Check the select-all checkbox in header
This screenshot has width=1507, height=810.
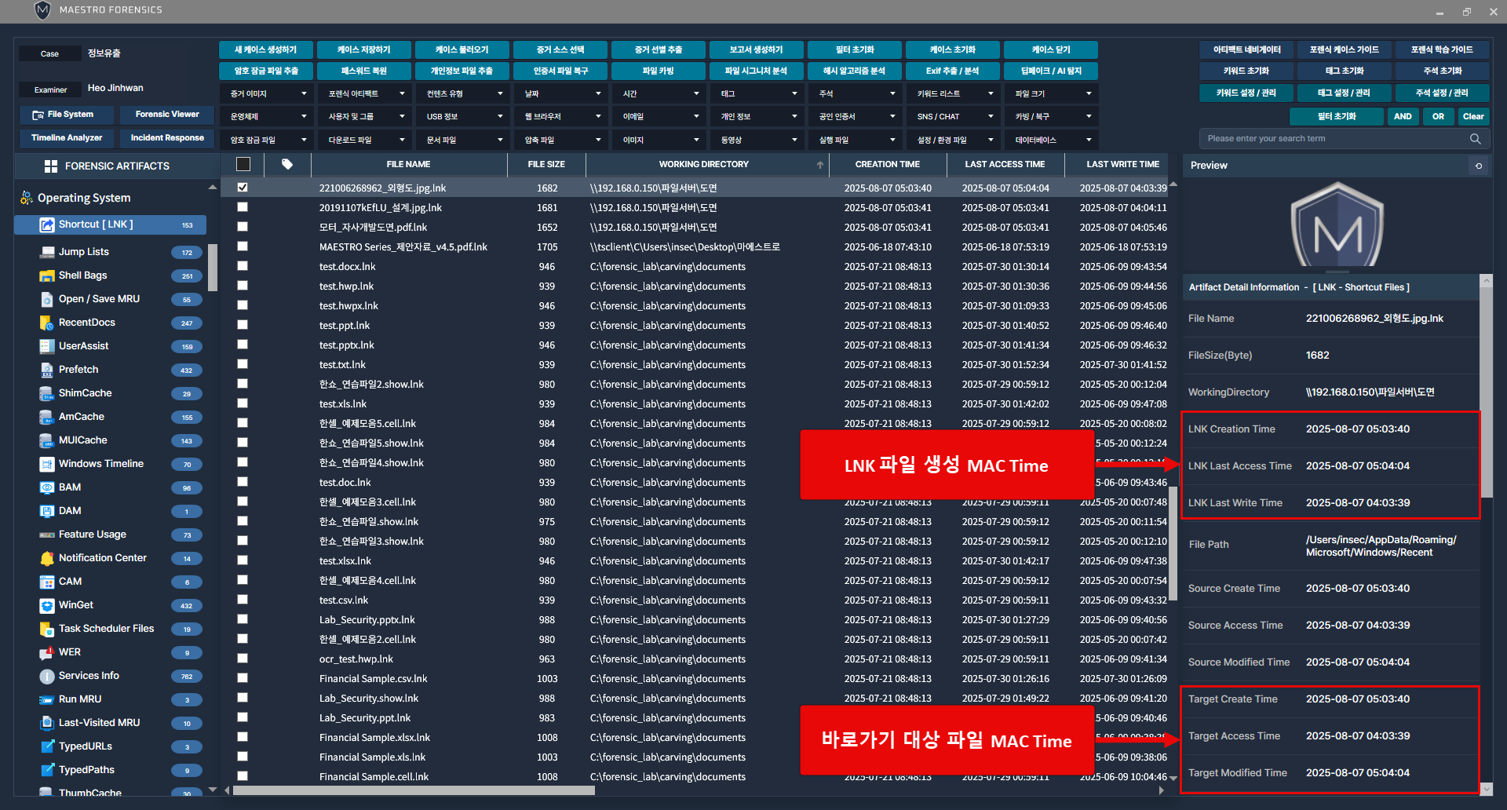[243, 164]
